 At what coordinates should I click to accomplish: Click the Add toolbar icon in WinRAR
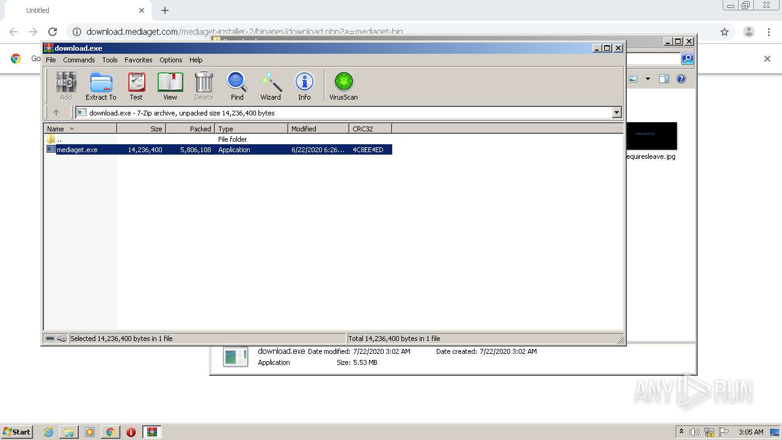click(66, 86)
